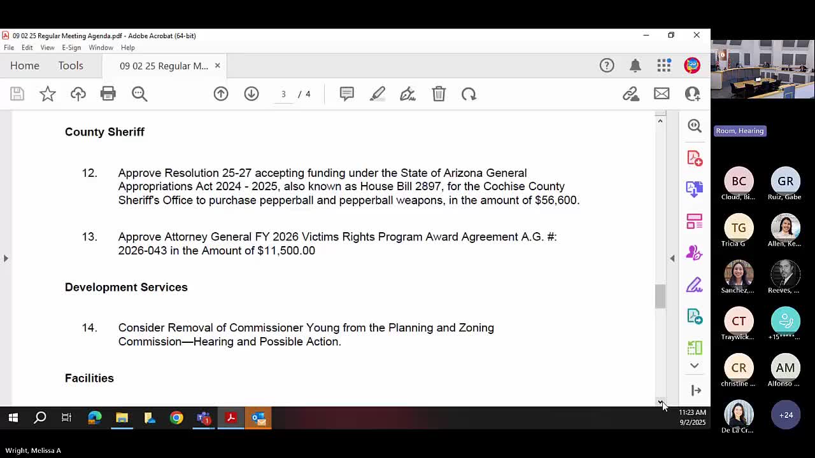
Task: Open the Edit menu
Action: 27,48
